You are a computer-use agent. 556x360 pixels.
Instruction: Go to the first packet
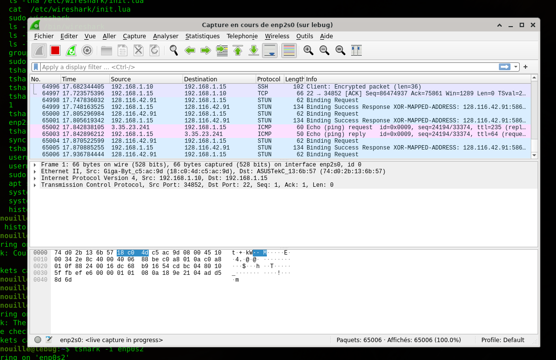coord(238,50)
